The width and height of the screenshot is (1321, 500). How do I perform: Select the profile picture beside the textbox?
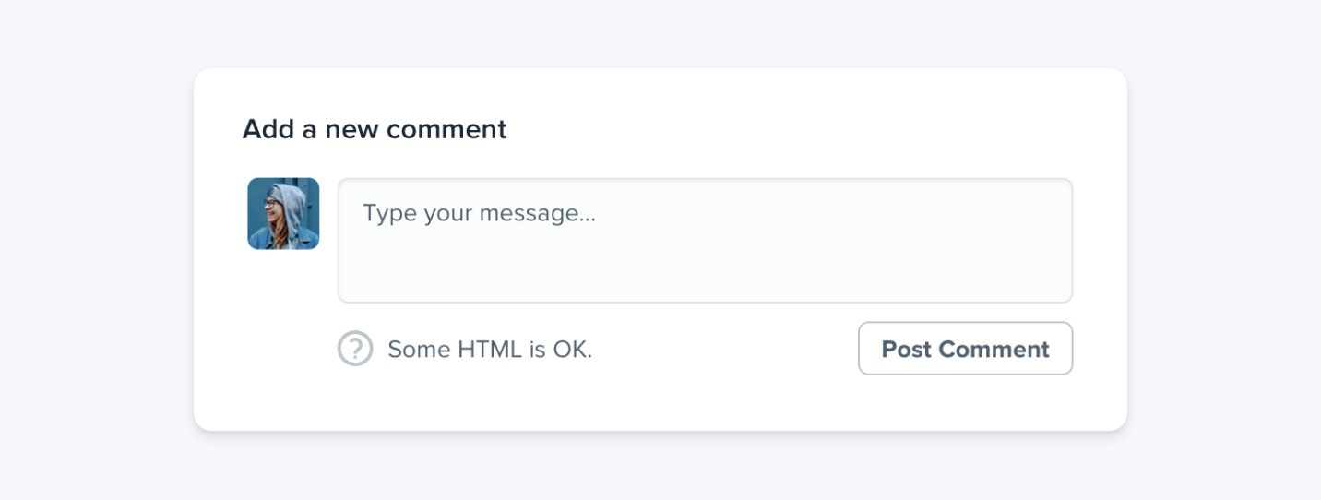tap(283, 214)
